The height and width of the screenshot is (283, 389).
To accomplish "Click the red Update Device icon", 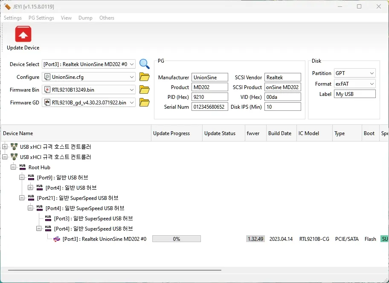I will click(23, 34).
